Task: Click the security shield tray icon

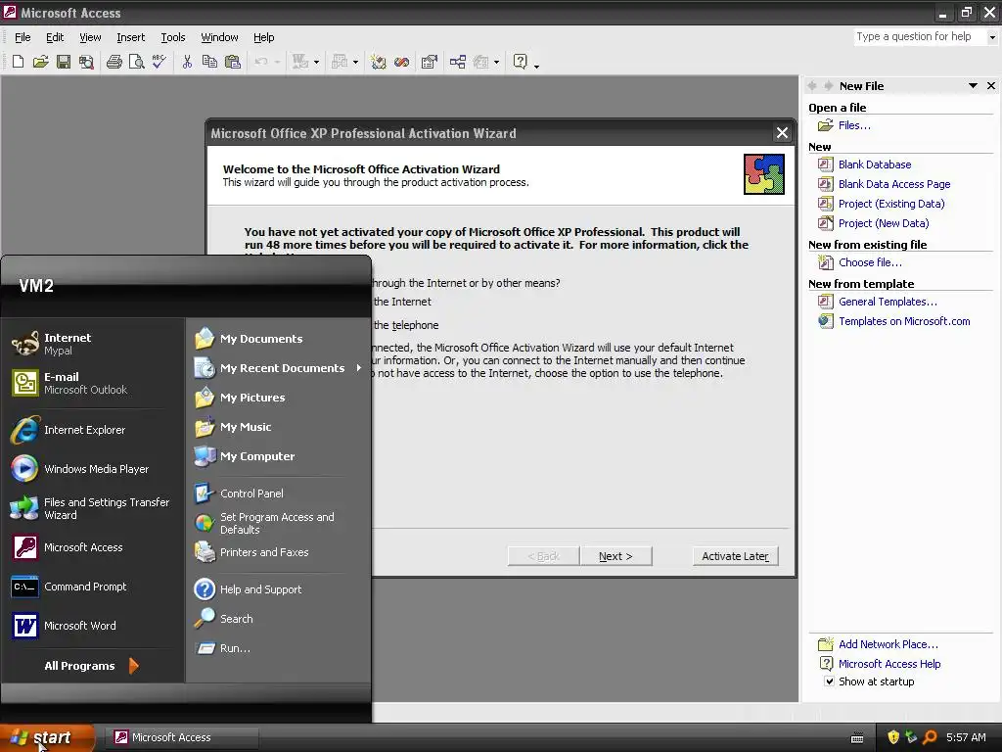Action: [x=893, y=737]
